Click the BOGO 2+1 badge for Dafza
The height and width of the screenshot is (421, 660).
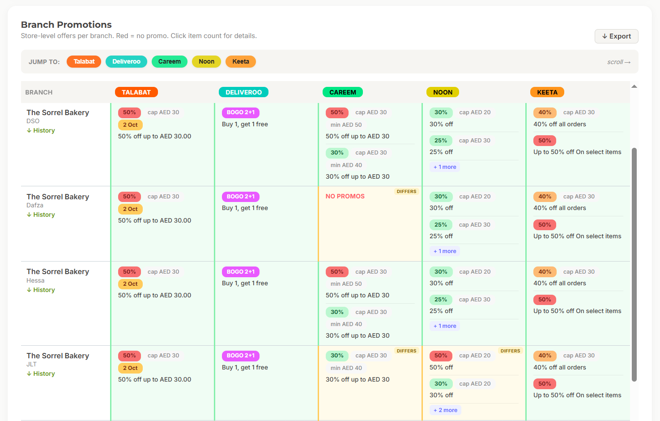tap(241, 197)
